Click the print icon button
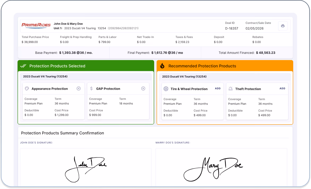This screenshot has width=311, height=189. [x=283, y=26]
